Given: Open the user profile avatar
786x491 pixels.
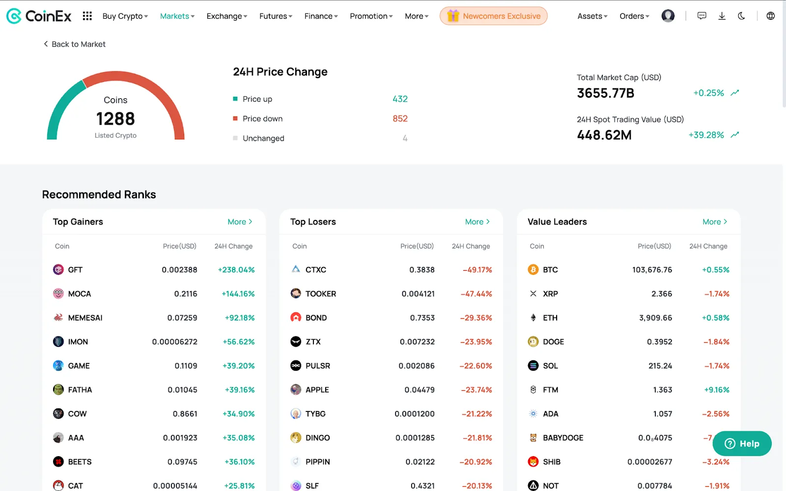Looking at the screenshot, I should [668, 16].
